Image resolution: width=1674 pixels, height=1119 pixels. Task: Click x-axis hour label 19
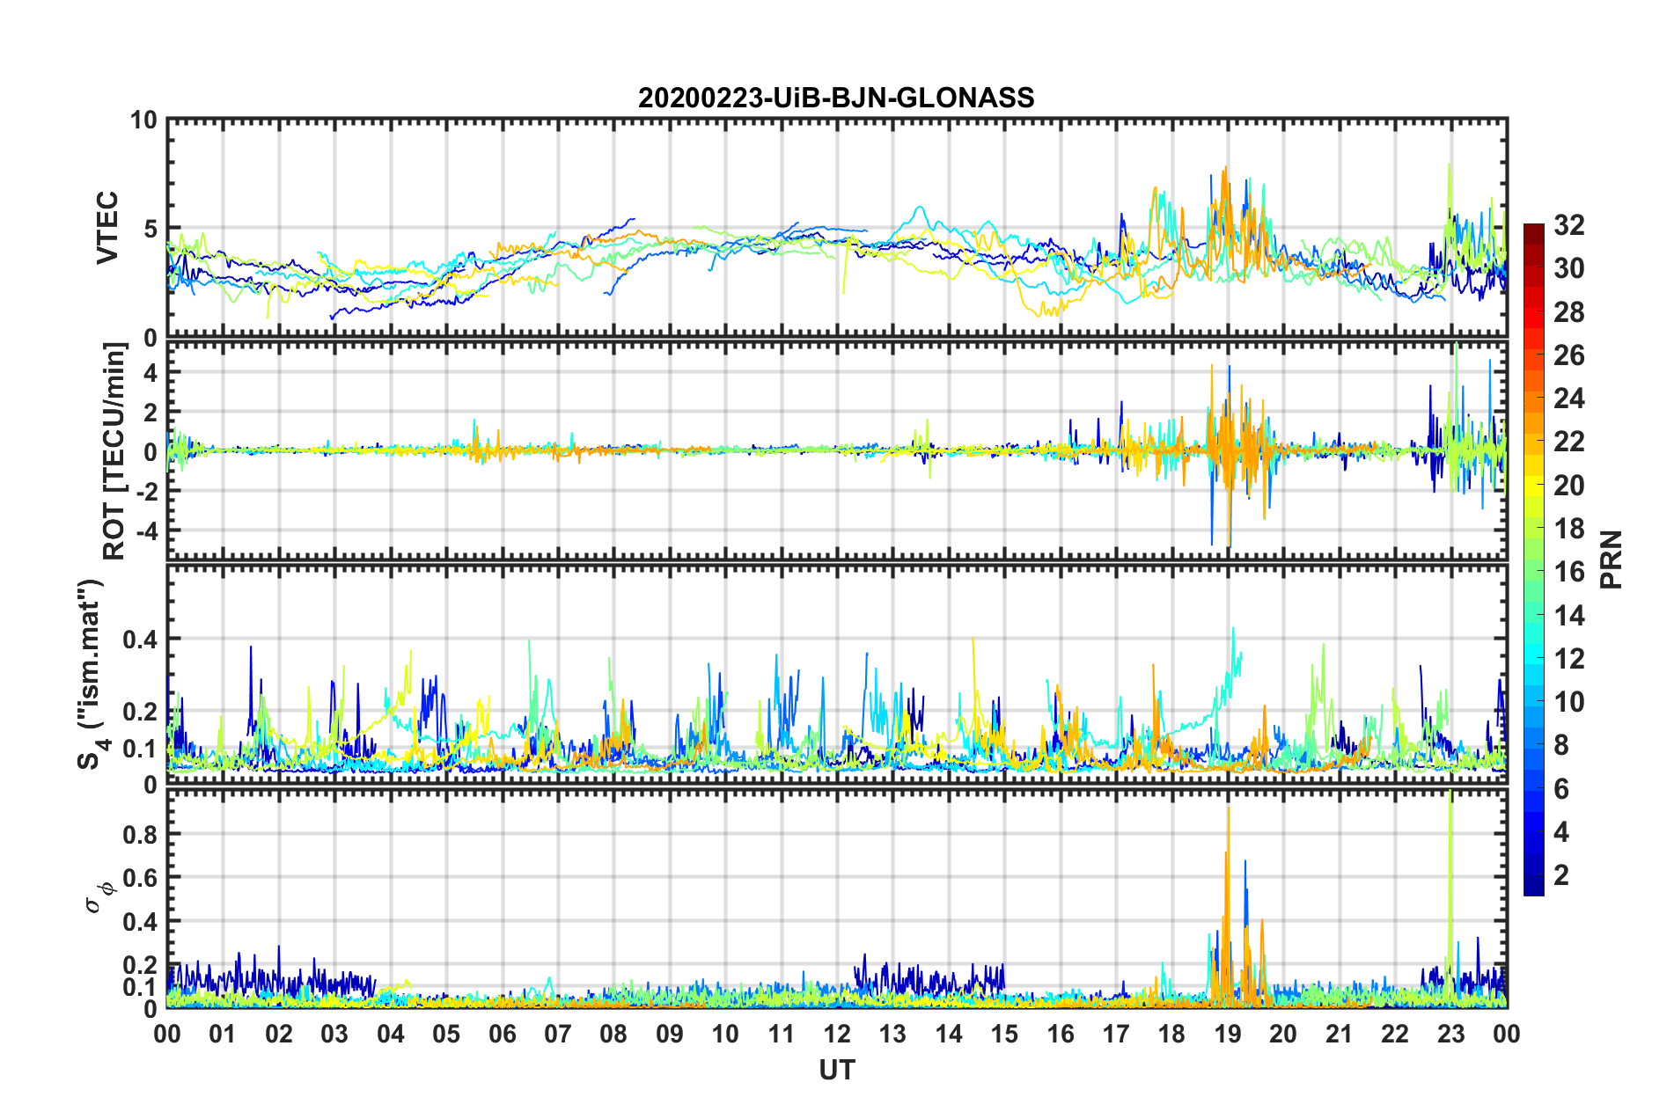(x=1228, y=1034)
